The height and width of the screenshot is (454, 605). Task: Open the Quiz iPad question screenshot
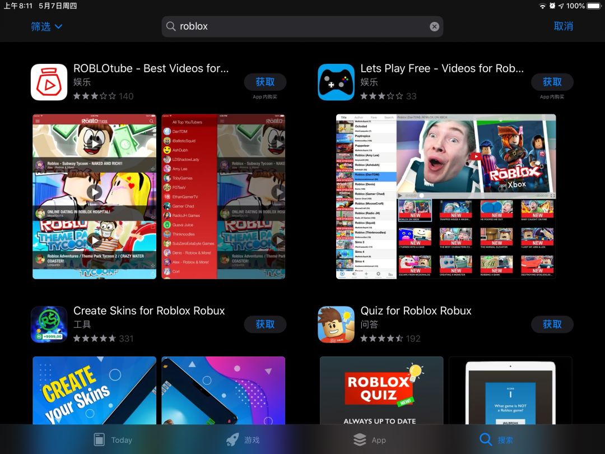[x=510, y=390]
